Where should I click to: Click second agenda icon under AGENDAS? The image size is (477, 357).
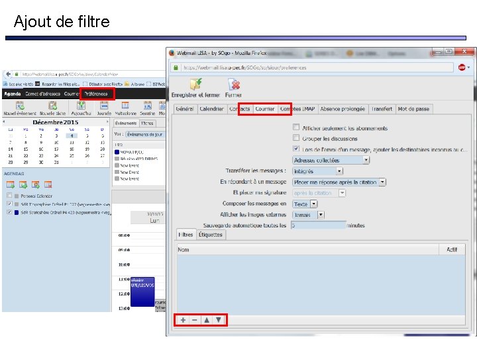click(x=23, y=184)
